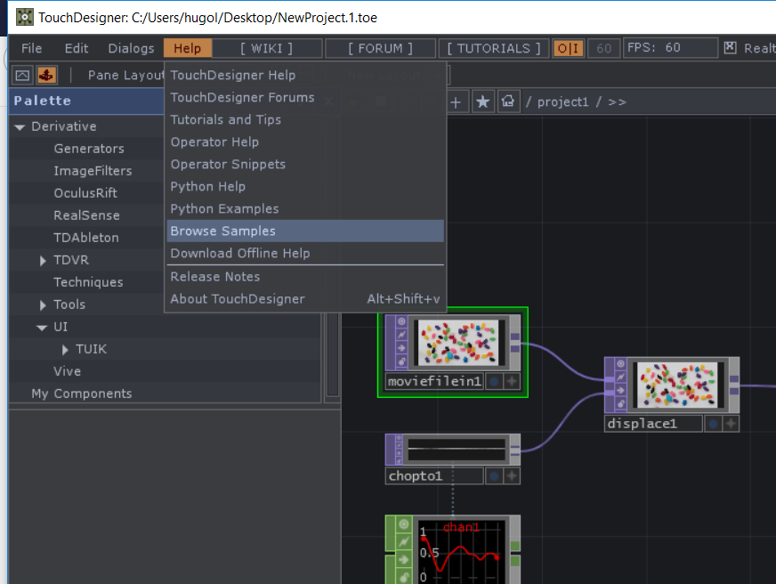Open the Edit menu
The width and height of the screenshot is (776, 584).
(x=77, y=48)
